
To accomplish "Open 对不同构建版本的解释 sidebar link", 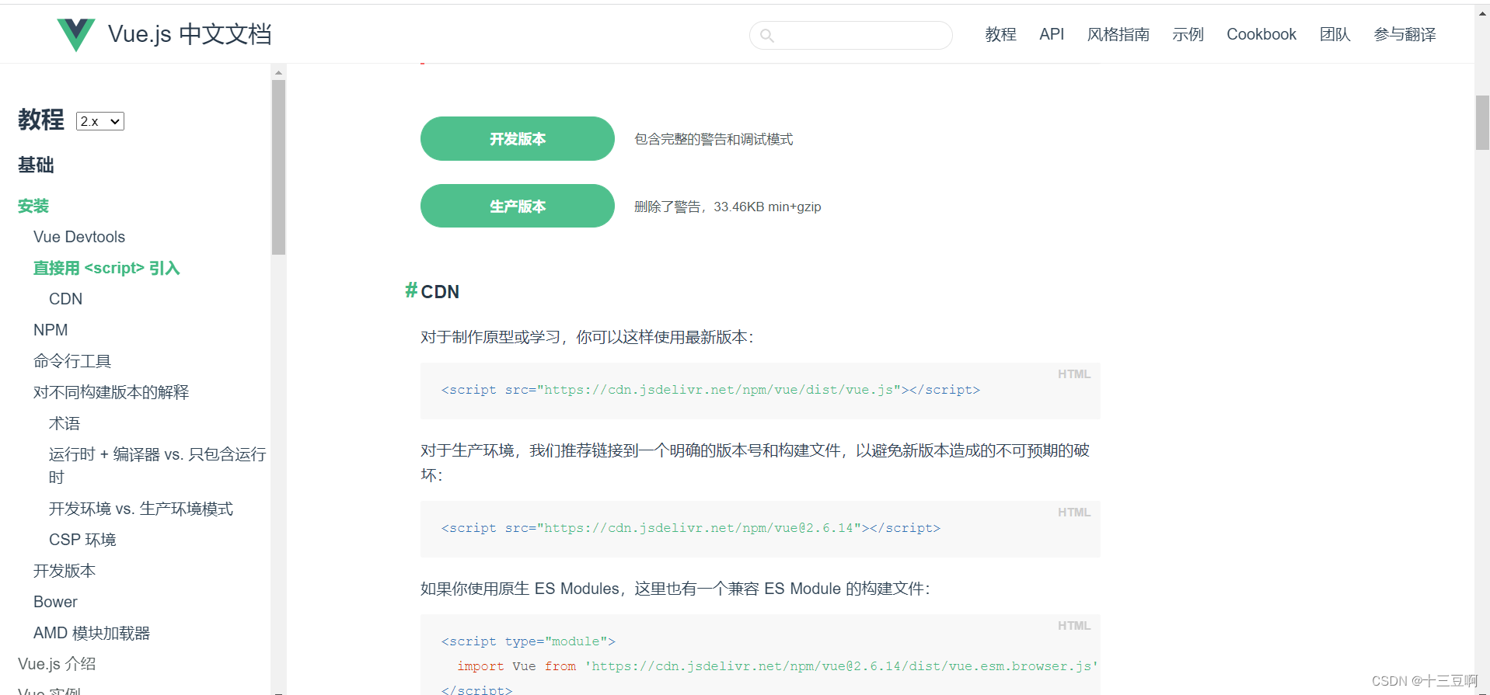I will pyautogui.click(x=111, y=392).
